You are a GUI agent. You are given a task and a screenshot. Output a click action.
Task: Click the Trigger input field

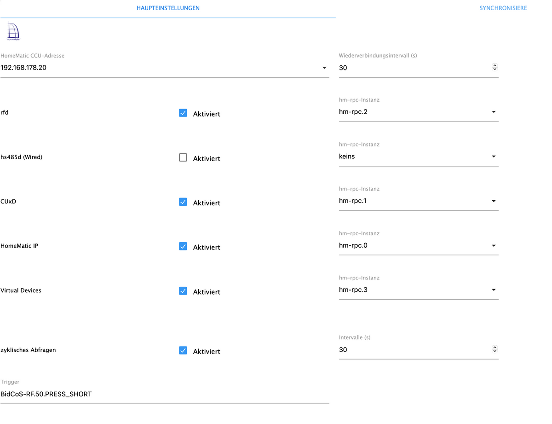165,394
